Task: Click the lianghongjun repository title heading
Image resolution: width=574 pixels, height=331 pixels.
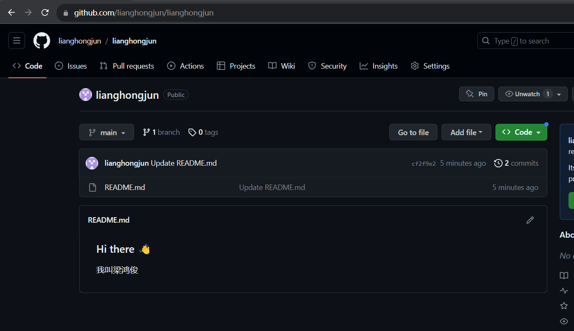Action: [127, 95]
